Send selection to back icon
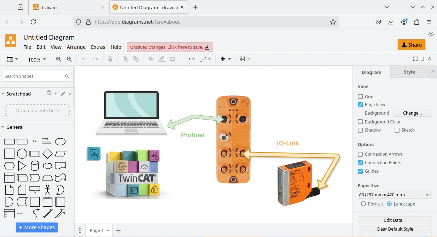The height and width of the screenshot is (237, 437). click(136, 59)
